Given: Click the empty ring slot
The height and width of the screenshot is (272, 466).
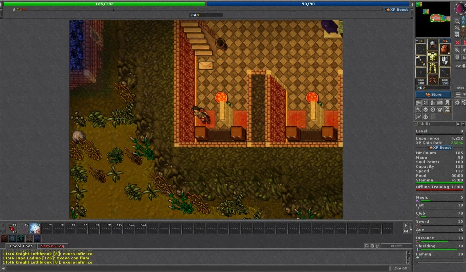Looking at the screenshot, I should pyautogui.click(x=421, y=72).
